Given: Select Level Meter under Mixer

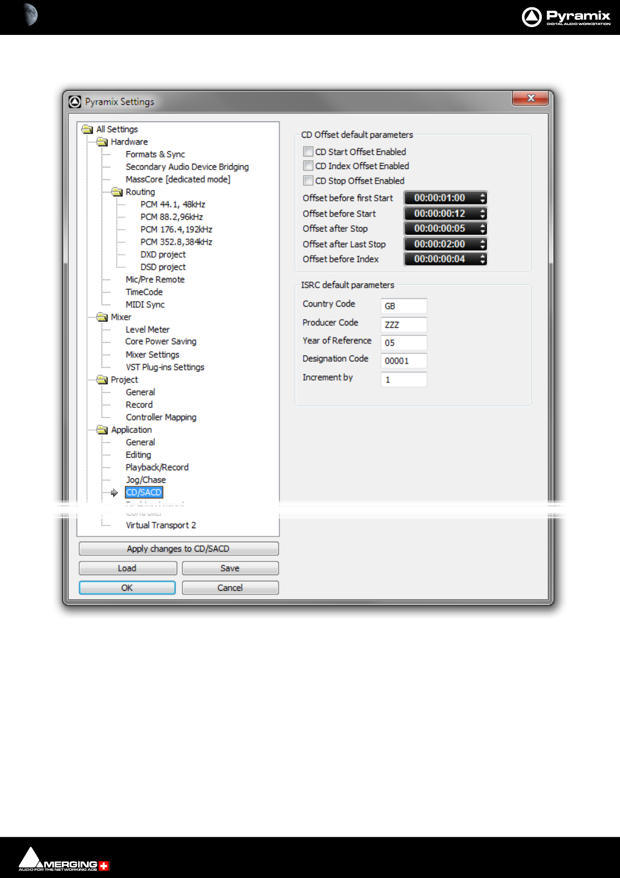Looking at the screenshot, I should tap(147, 330).
